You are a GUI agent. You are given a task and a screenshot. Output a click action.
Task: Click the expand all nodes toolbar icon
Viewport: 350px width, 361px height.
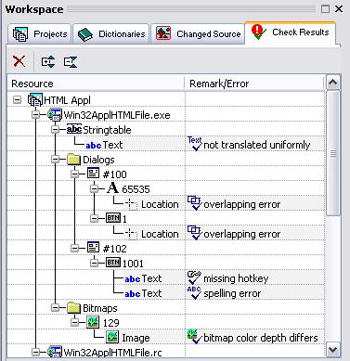point(48,62)
